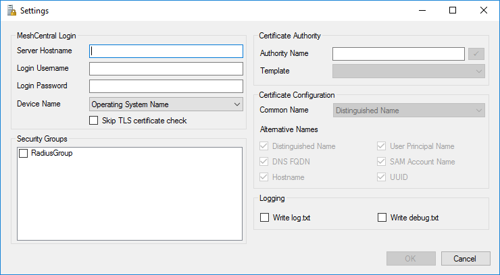Enable Skip TLS certificate check
Image resolution: width=500 pixels, height=275 pixels.
(x=94, y=121)
